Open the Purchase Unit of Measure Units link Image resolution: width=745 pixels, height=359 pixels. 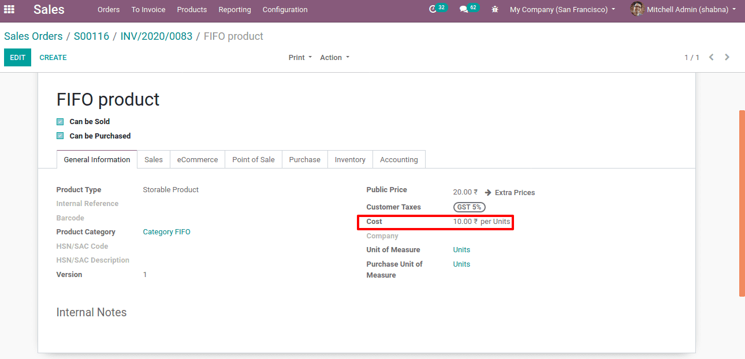461,264
